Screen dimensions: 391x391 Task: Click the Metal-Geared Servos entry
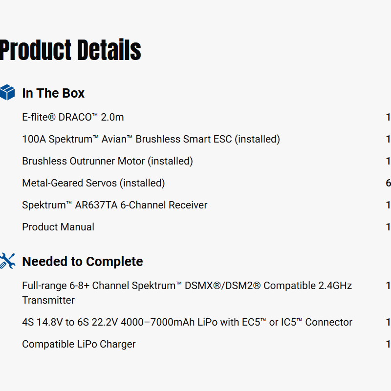pos(93,183)
